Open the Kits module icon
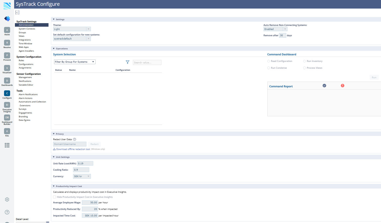The width and height of the screenshot is (381, 223). 7,131
